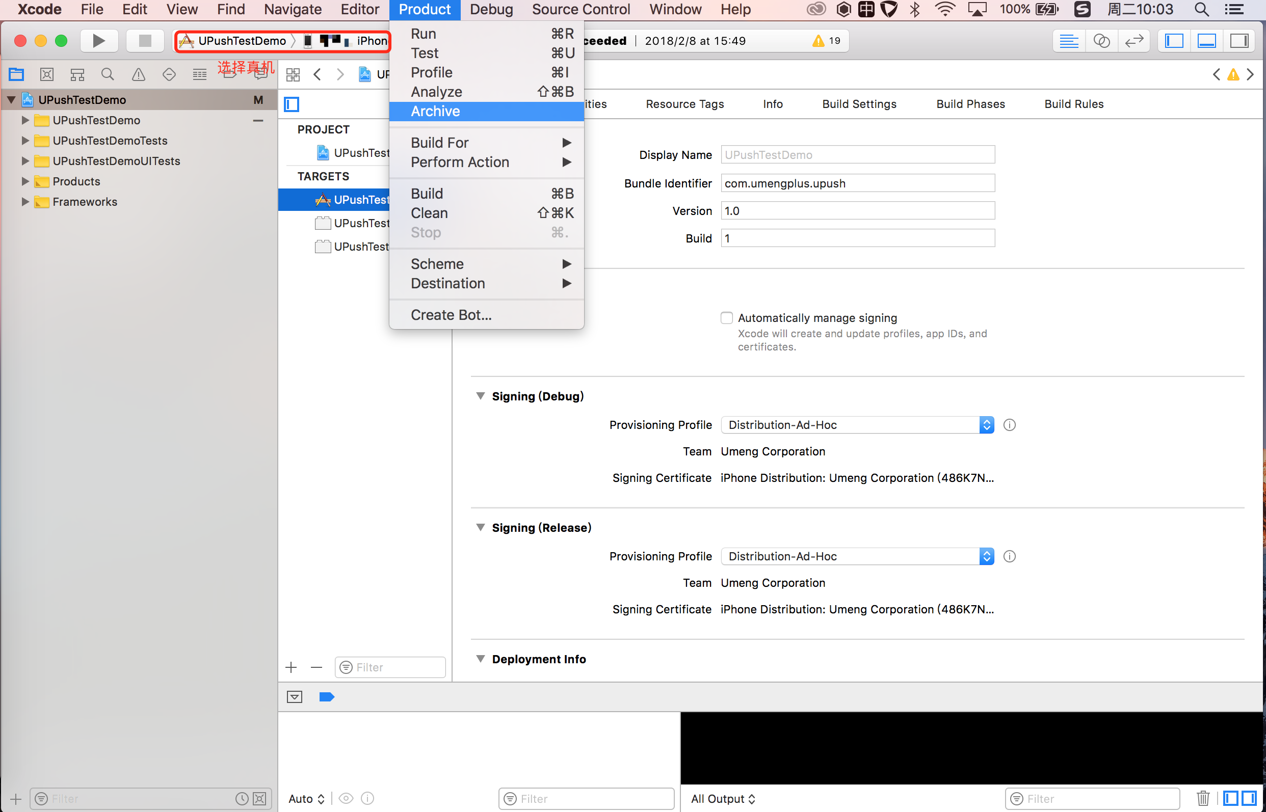Click info icon beside Release provisioning profile
The image size is (1266, 812).
coord(1010,556)
